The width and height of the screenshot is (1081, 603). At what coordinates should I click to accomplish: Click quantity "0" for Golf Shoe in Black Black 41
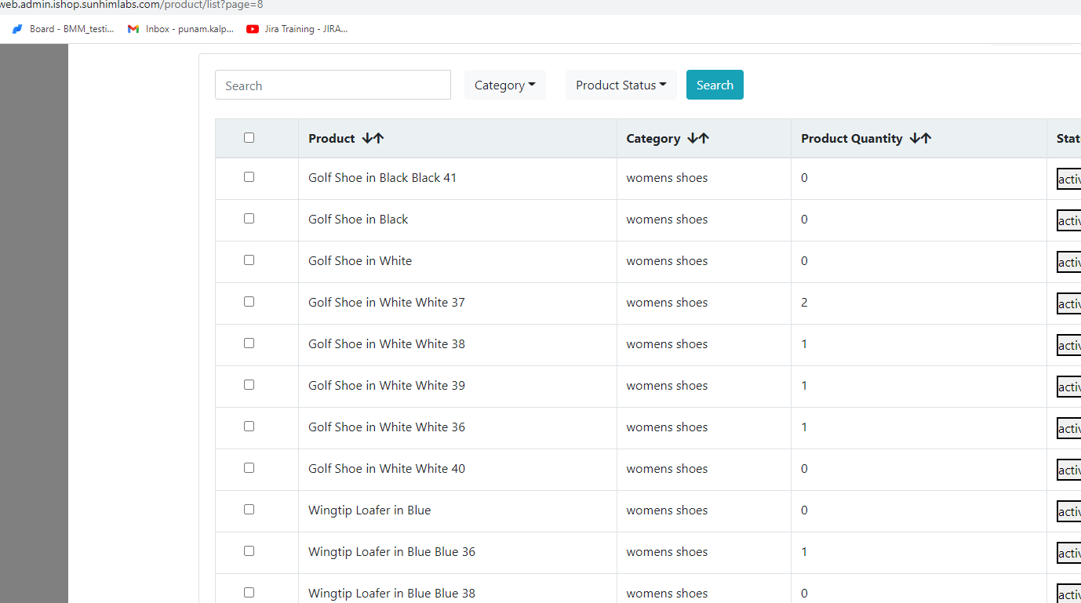tap(804, 178)
